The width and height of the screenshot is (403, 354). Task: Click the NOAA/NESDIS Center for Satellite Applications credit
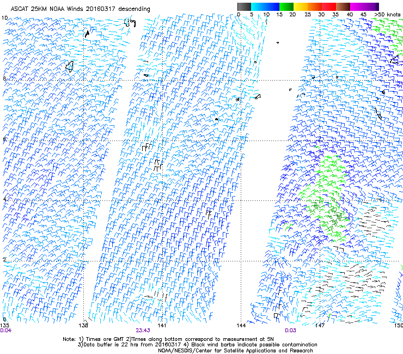(235, 351)
